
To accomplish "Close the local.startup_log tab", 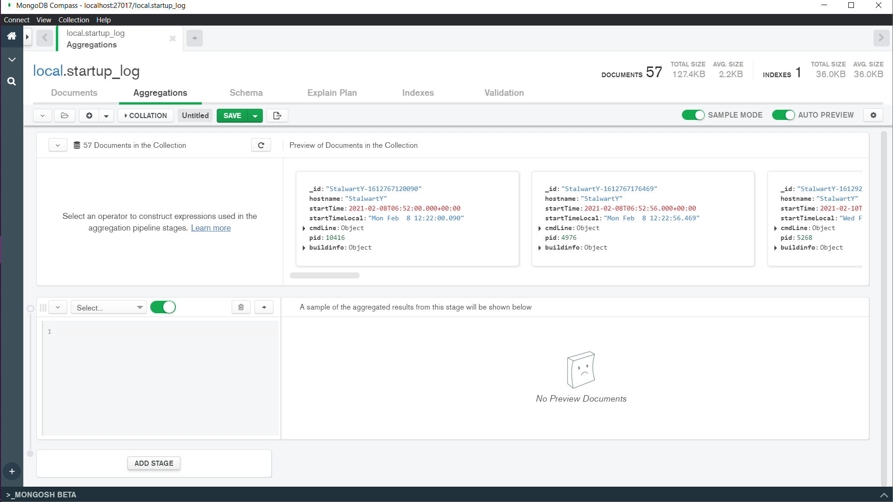I will [173, 39].
